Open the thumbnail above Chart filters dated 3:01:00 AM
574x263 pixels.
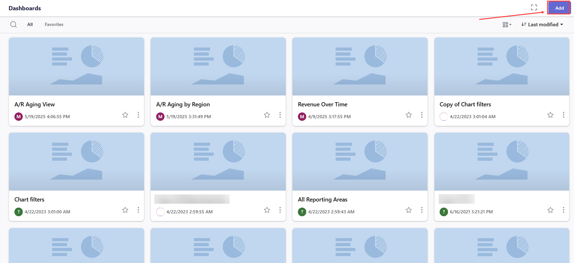(x=76, y=161)
